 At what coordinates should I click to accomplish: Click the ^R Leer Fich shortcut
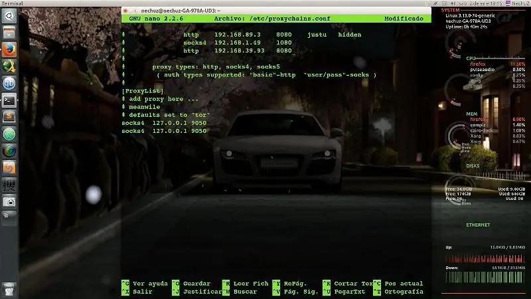[x=246, y=284]
